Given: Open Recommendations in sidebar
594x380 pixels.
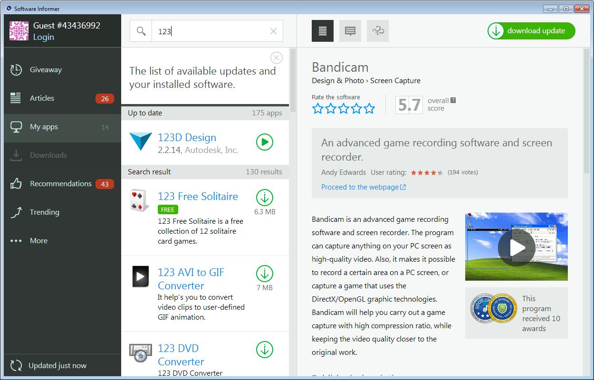Looking at the screenshot, I should click(60, 184).
